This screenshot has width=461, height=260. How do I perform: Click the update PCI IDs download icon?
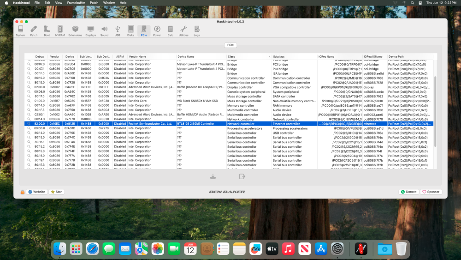[x=213, y=176]
